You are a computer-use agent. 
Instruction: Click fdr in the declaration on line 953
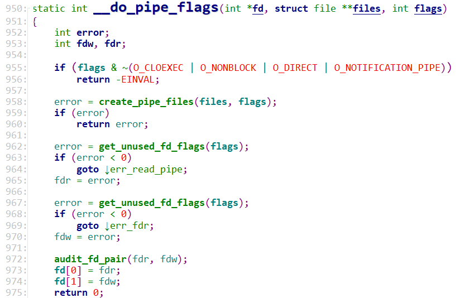click(113, 44)
